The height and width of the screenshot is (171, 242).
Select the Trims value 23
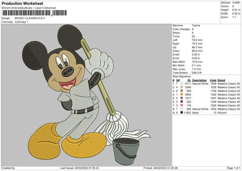coord(193,36)
